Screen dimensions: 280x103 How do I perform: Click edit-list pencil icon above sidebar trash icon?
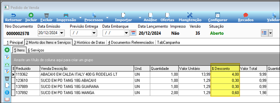point(7,71)
